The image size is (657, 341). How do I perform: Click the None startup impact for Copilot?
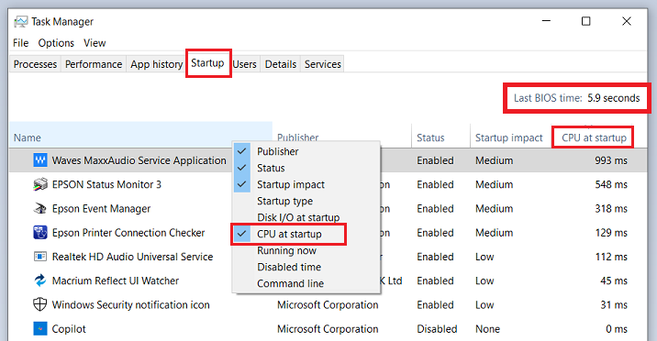(x=487, y=329)
